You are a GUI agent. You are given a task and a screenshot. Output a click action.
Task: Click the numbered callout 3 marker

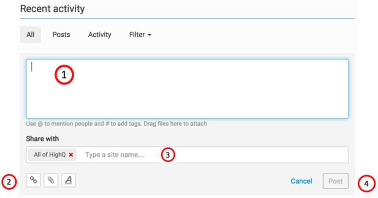point(168,155)
